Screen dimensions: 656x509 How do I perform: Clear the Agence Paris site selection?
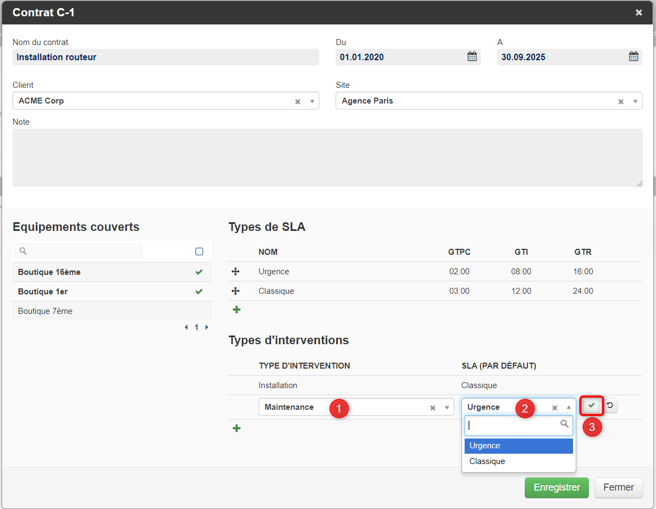click(x=621, y=101)
